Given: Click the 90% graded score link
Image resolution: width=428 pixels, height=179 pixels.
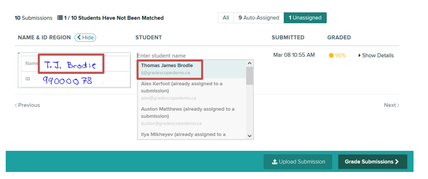Looking at the screenshot, I should [341, 55].
